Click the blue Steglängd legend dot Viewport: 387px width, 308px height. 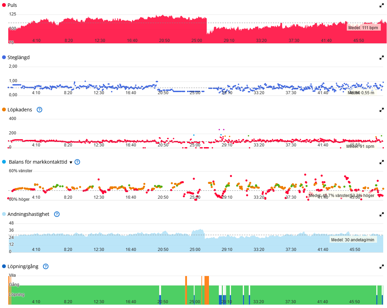[x=4, y=57]
